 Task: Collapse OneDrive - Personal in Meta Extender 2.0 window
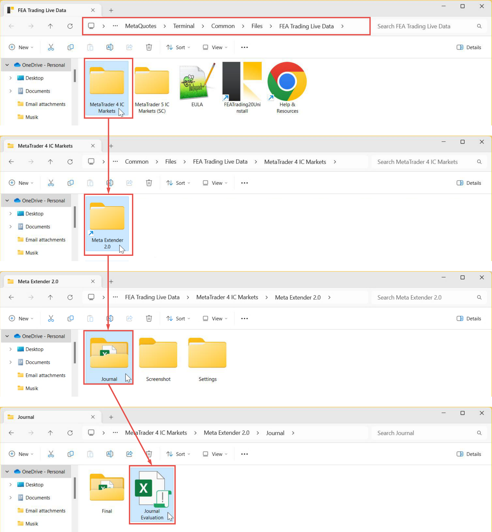coord(7,336)
